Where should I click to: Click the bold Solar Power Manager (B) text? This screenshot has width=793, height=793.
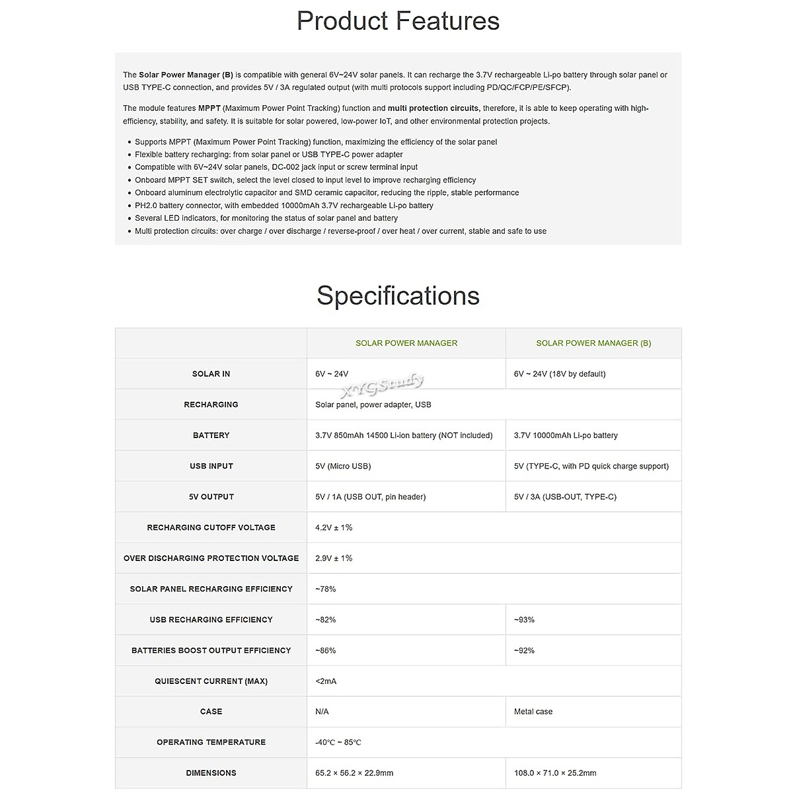pyautogui.click(x=186, y=75)
